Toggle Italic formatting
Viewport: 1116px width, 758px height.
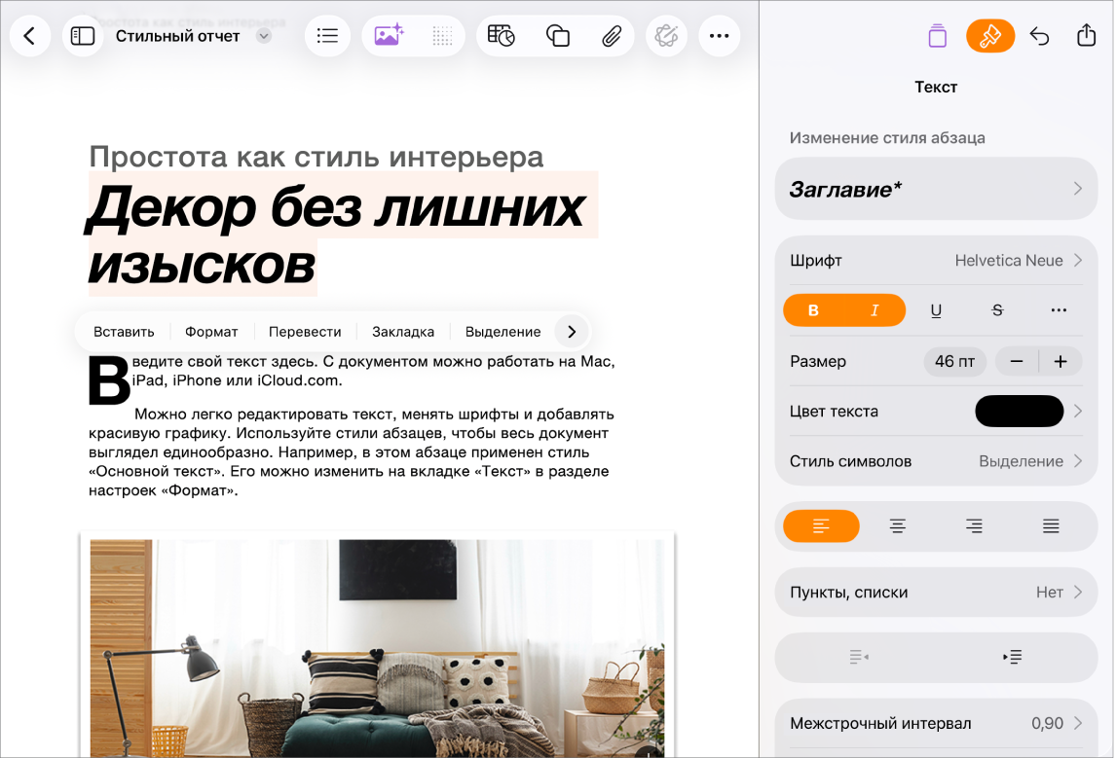click(874, 310)
